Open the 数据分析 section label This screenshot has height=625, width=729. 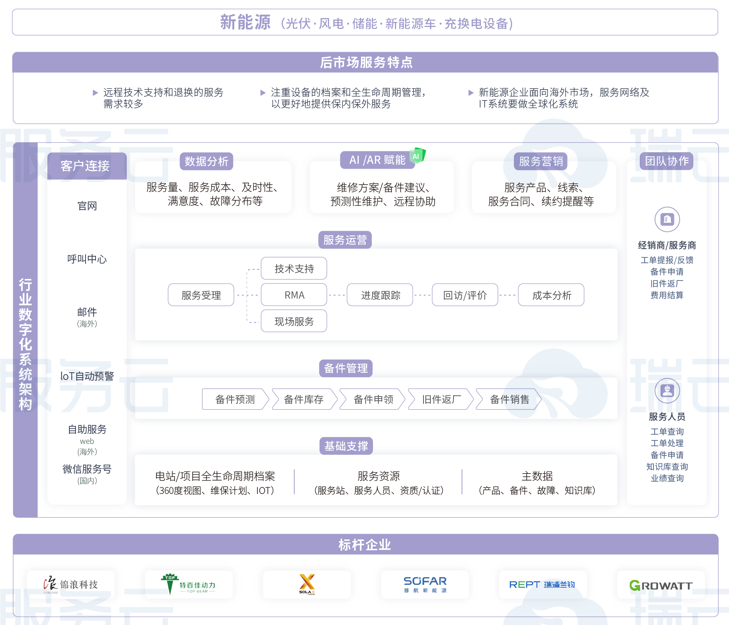206,161
